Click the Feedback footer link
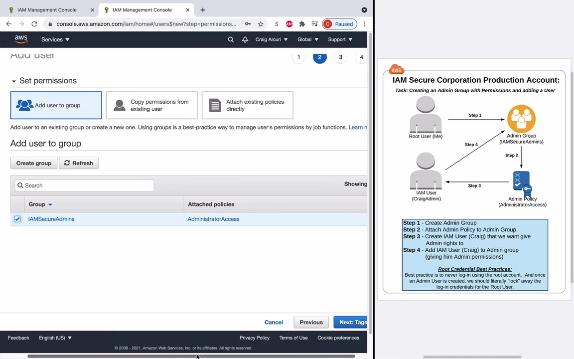The width and height of the screenshot is (574, 359). pyautogui.click(x=18, y=338)
